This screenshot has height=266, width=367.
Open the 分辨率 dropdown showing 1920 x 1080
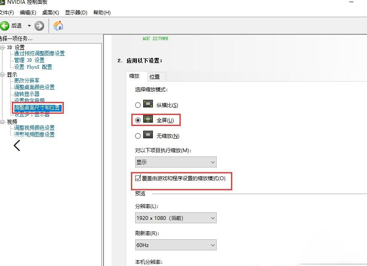[176, 218]
